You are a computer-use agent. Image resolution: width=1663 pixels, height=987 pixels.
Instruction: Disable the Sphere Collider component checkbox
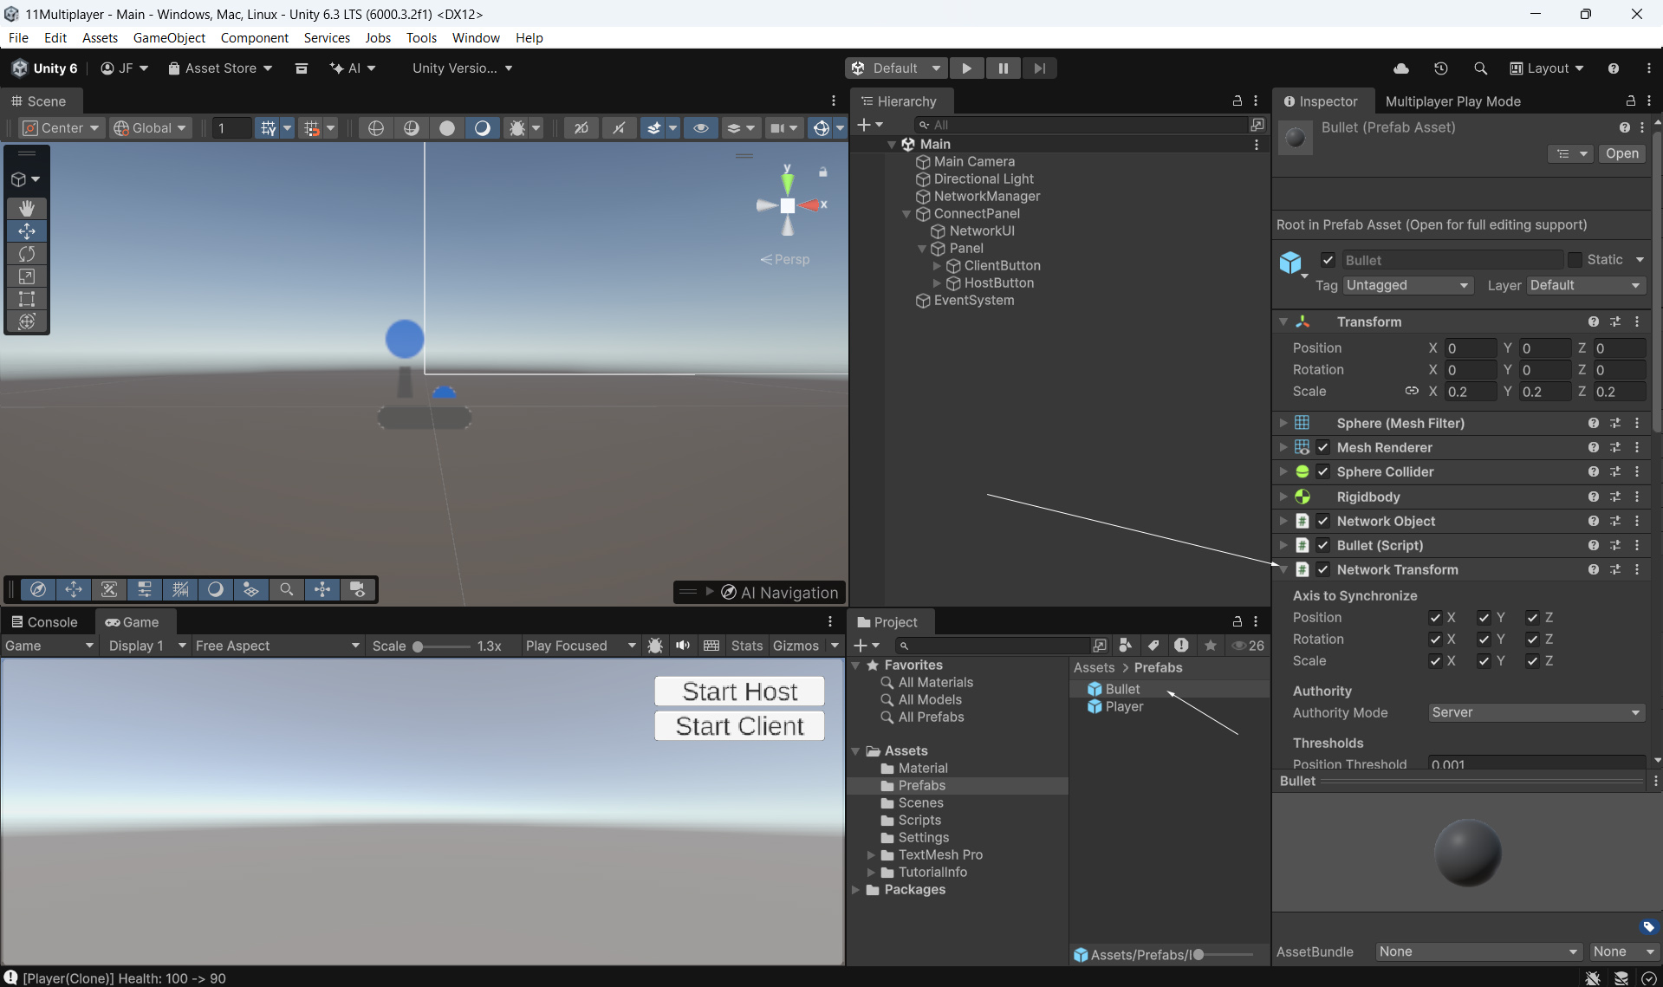(1322, 472)
